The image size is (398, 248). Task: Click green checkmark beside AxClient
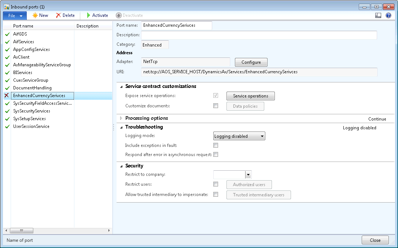click(x=7, y=57)
